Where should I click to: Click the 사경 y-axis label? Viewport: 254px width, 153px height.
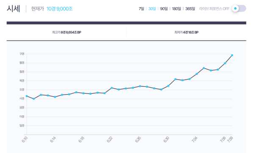point(22,99)
